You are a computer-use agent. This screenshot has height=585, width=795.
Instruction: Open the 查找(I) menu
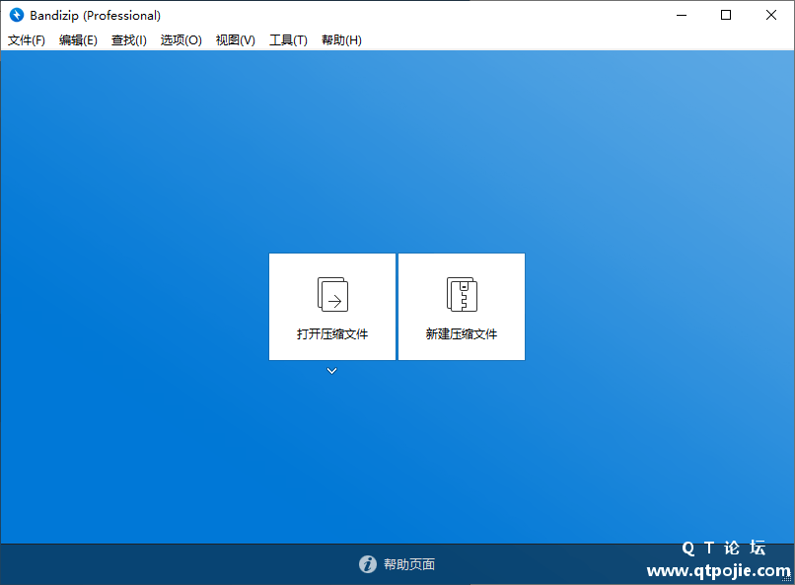coord(129,40)
